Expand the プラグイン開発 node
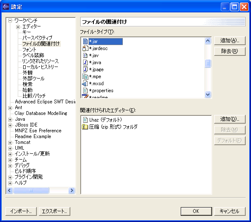Screen dimensions: 251x222 (x=10, y=177)
